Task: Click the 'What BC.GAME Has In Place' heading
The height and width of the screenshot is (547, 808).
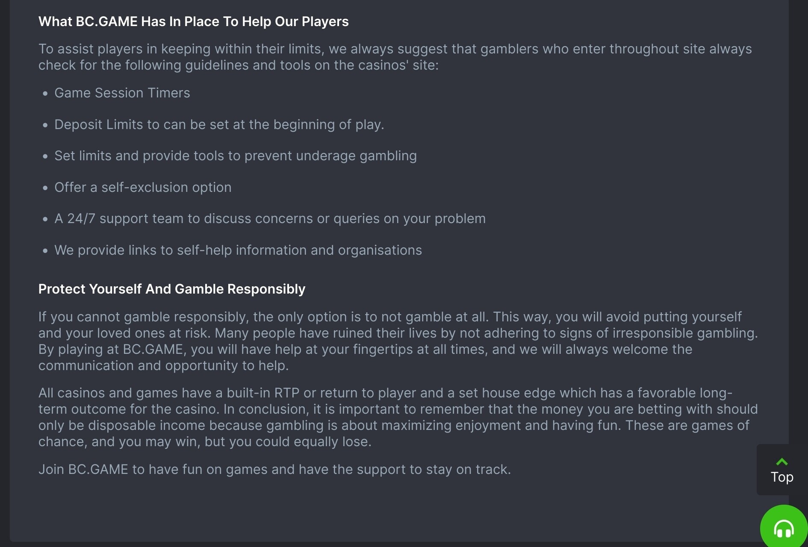Action: 194,21
